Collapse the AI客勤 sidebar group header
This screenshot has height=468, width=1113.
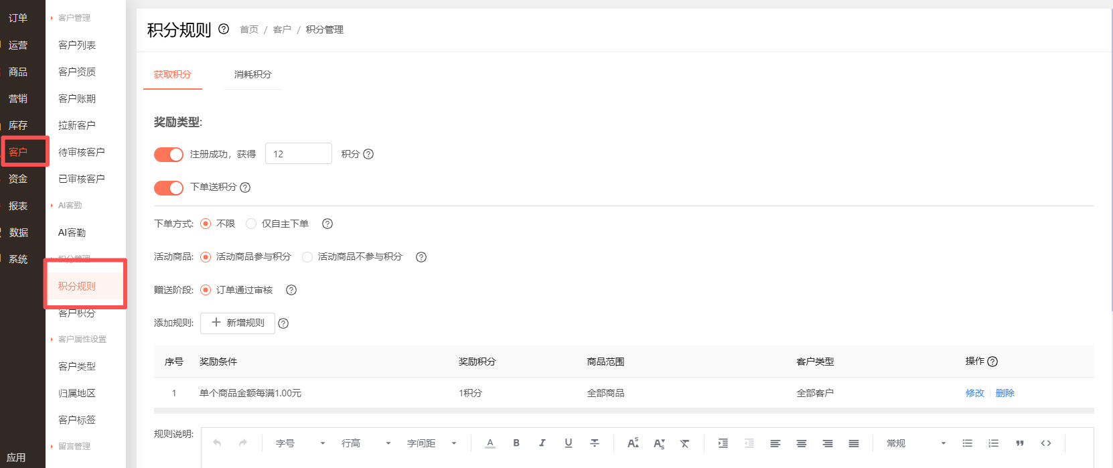[x=66, y=206]
